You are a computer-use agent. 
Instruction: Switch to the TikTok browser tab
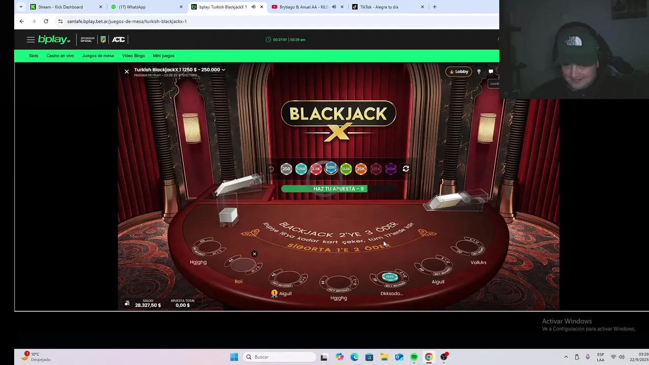tap(388, 7)
